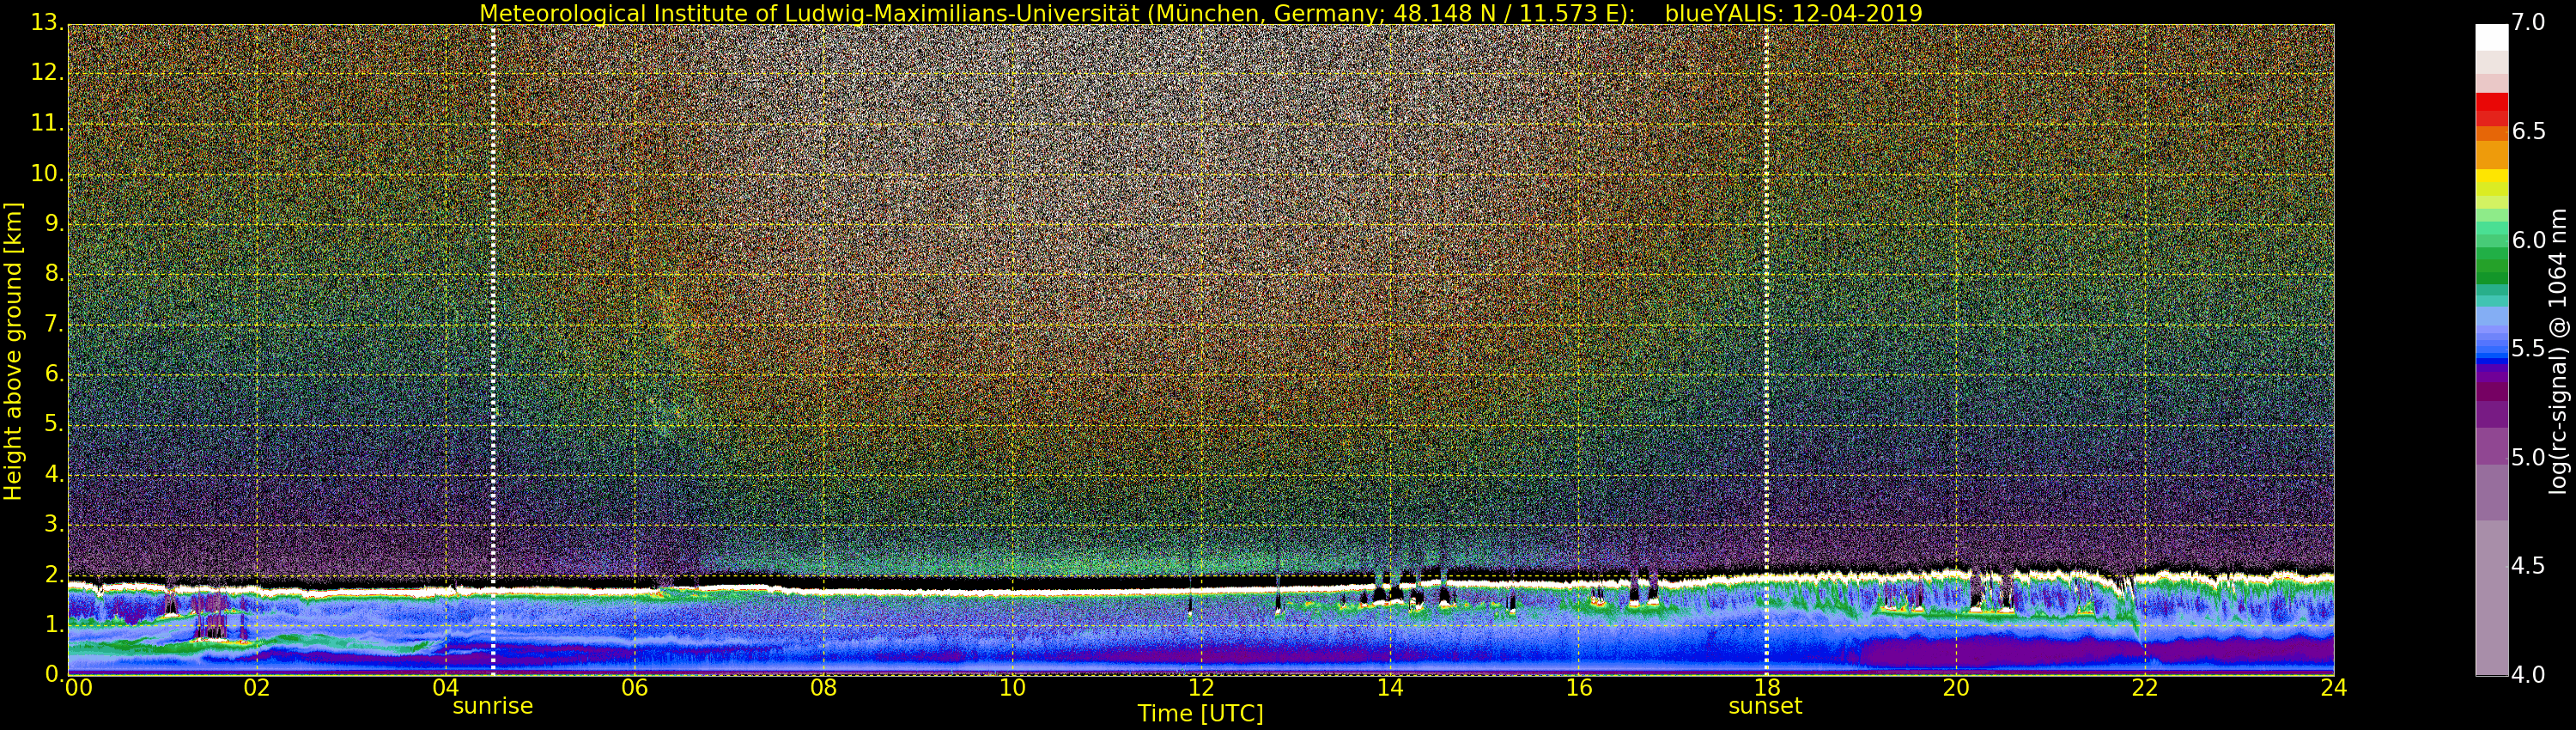Click the time axis tick label '18'
The height and width of the screenshot is (730, 2576).
tap(1767, 687)
